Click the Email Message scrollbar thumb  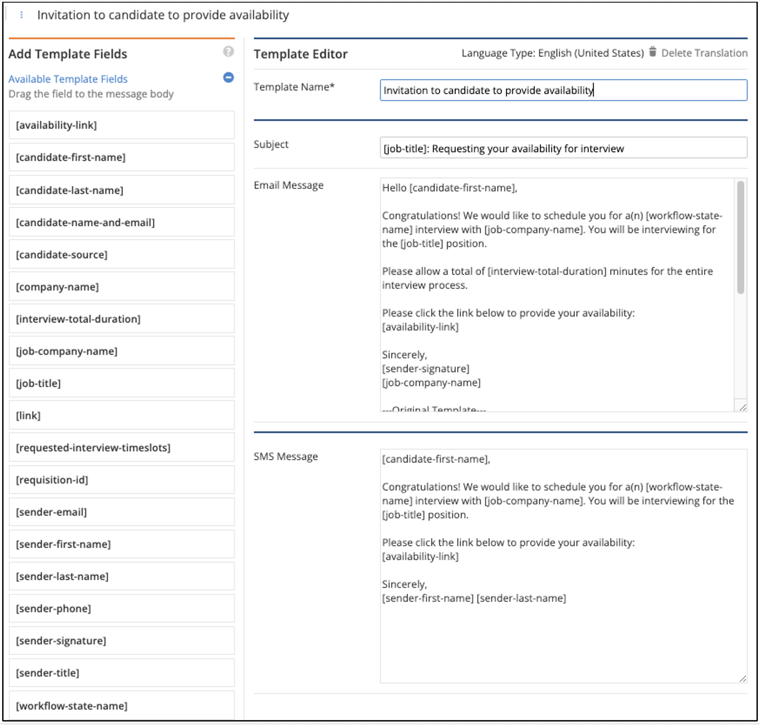click(741, 237)
